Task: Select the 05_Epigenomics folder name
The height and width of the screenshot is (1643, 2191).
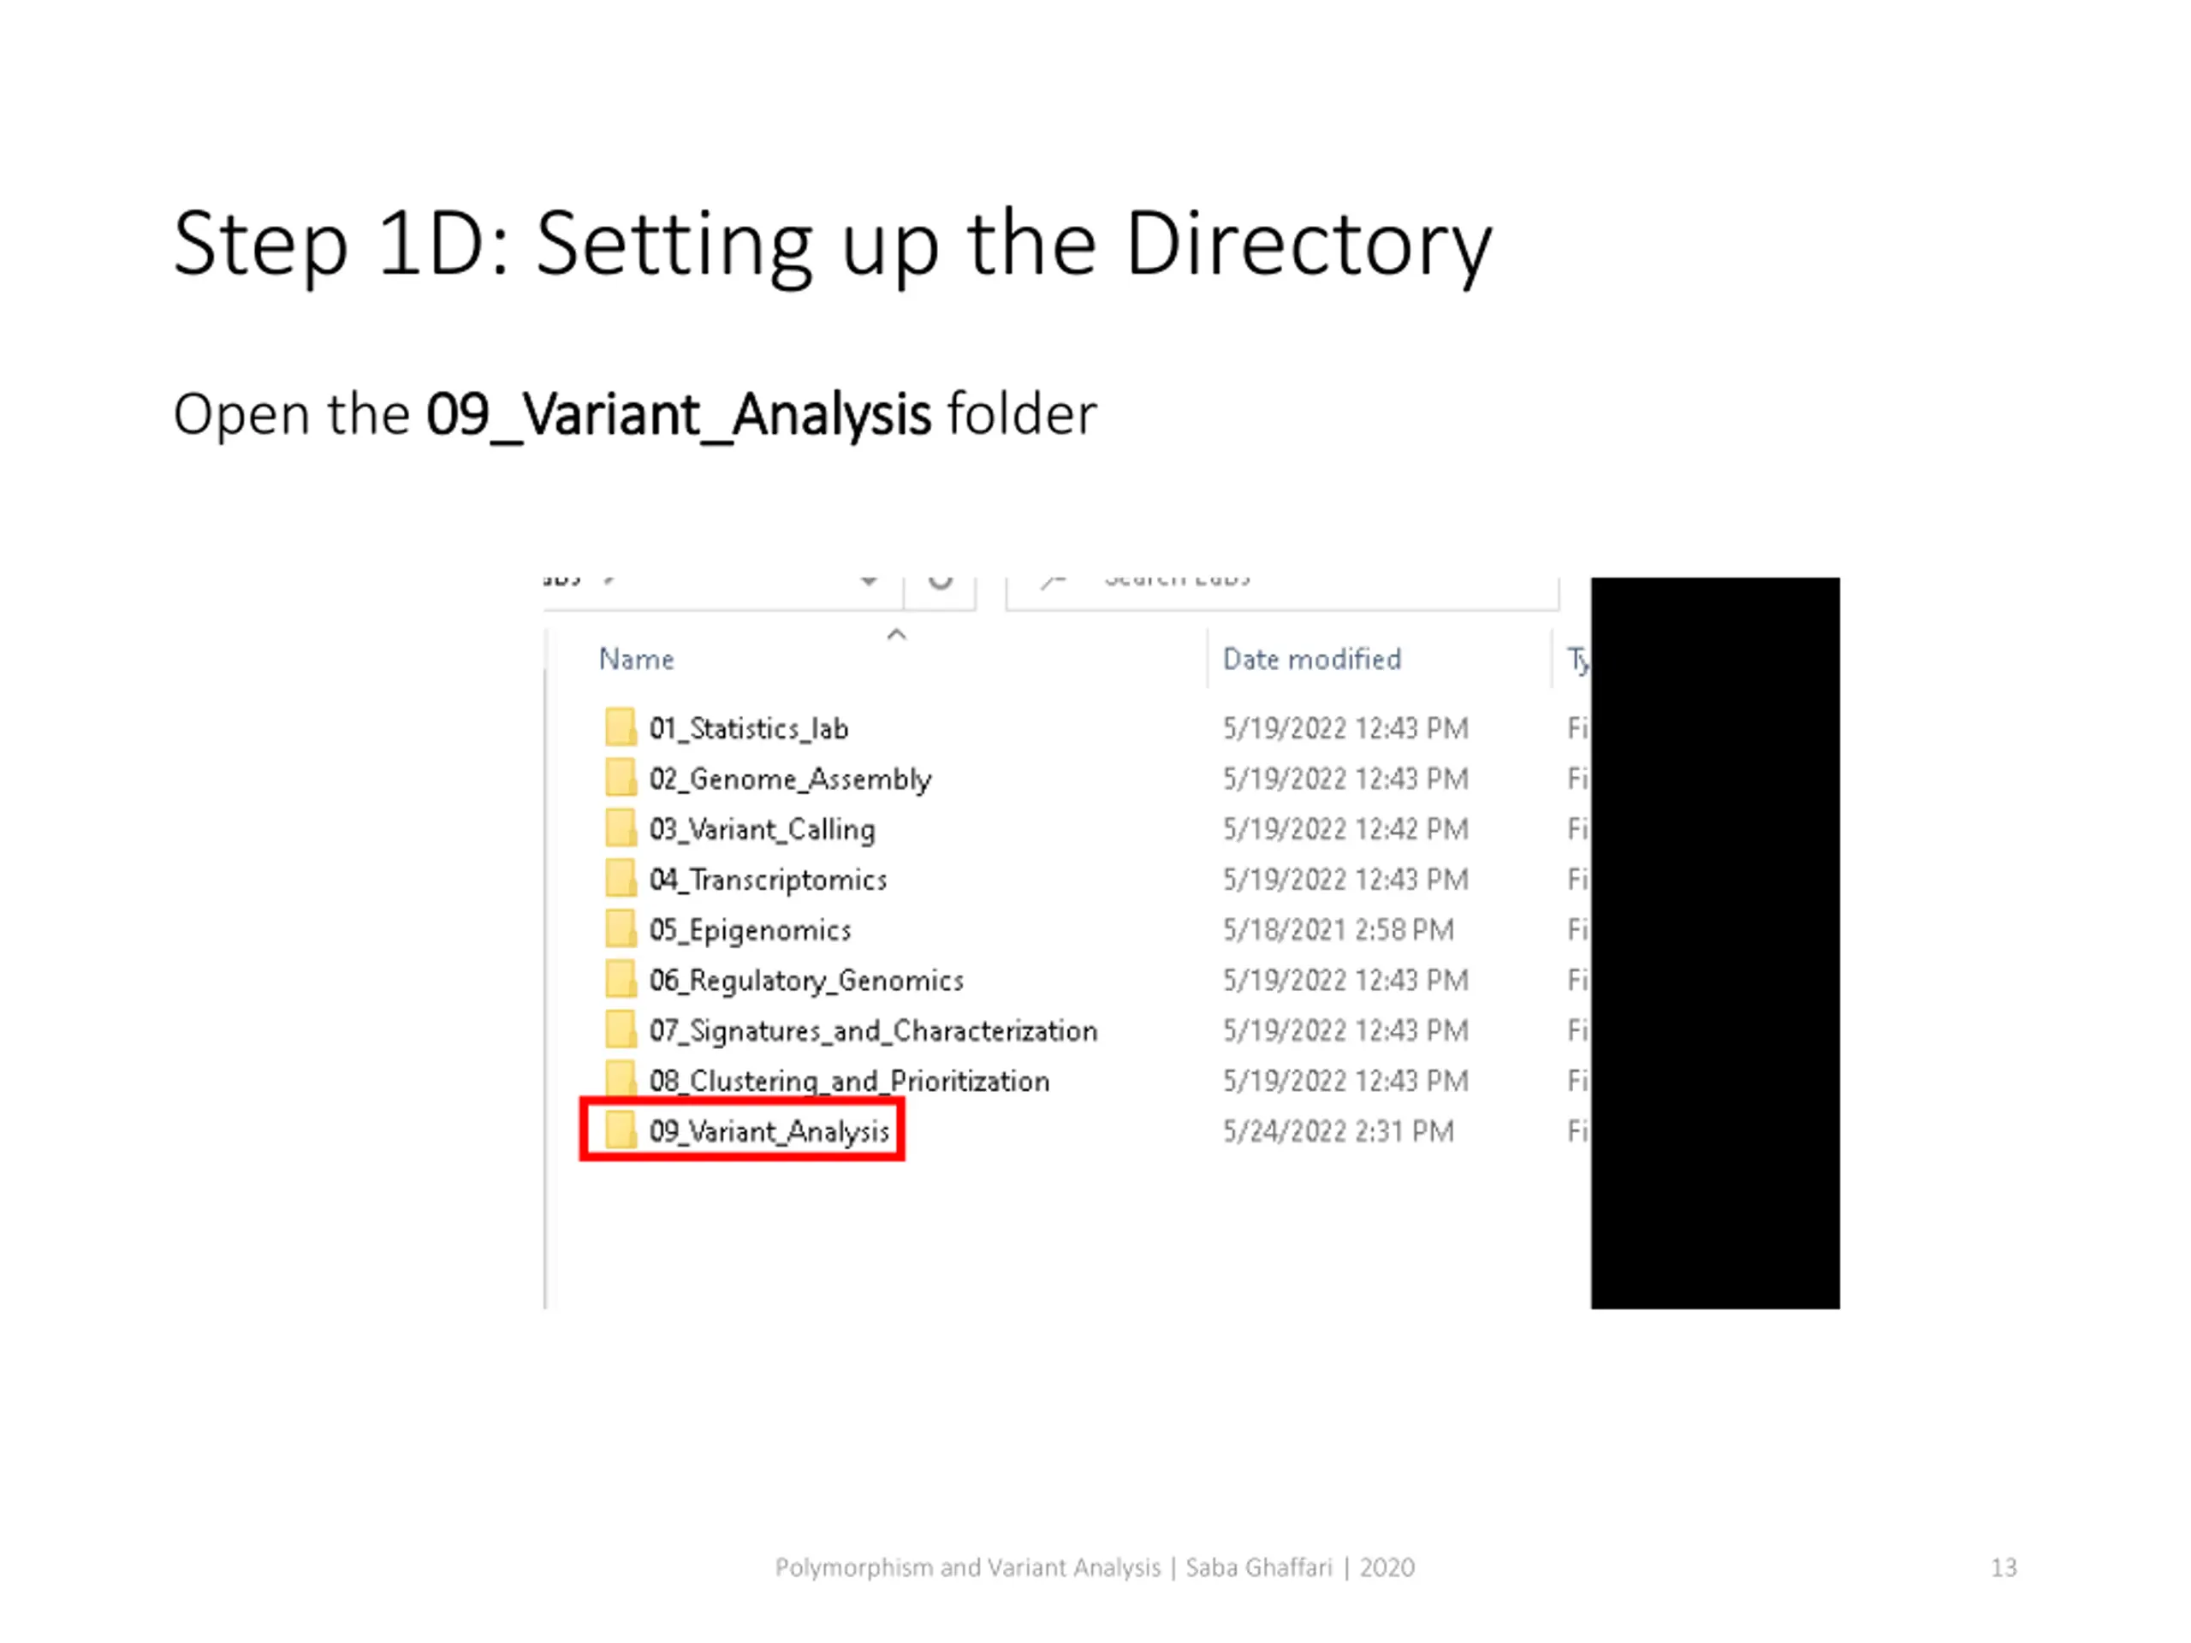Action: (750, 930)
